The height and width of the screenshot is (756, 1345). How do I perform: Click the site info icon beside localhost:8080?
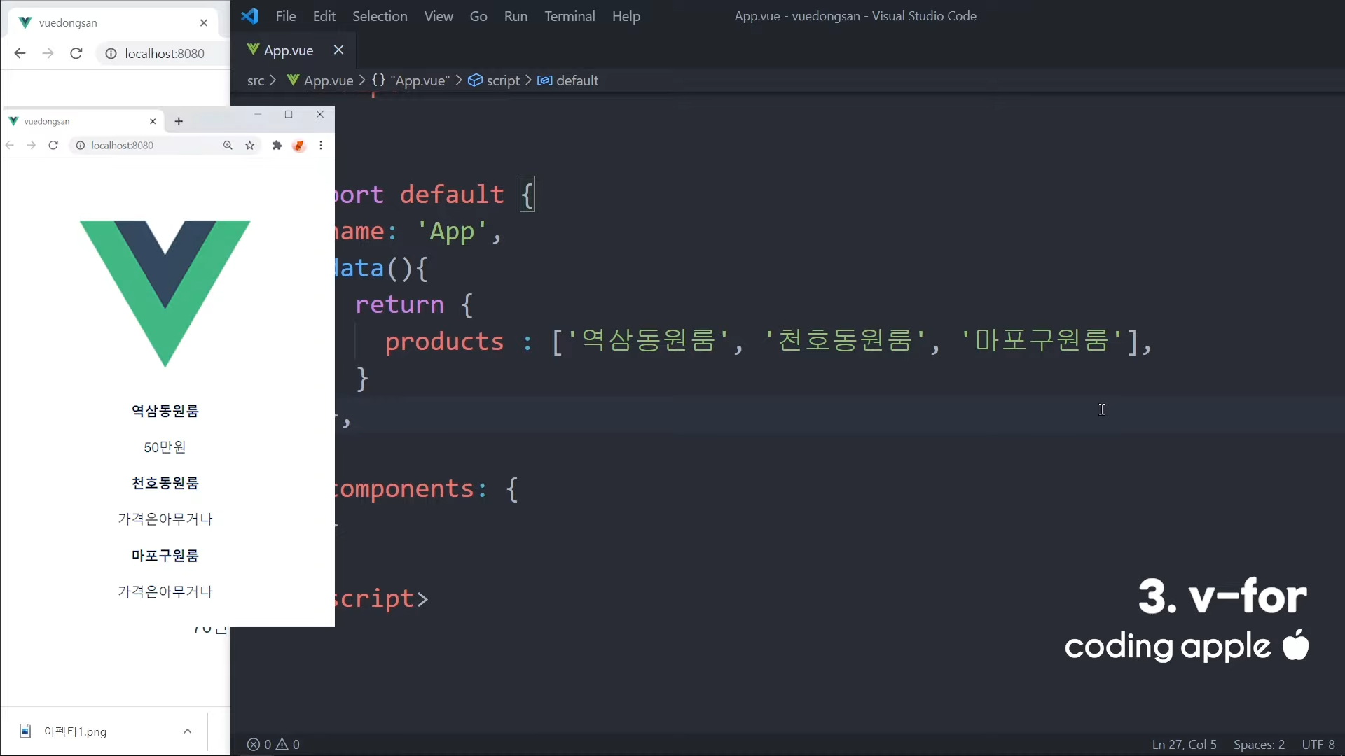coord(81,145)
